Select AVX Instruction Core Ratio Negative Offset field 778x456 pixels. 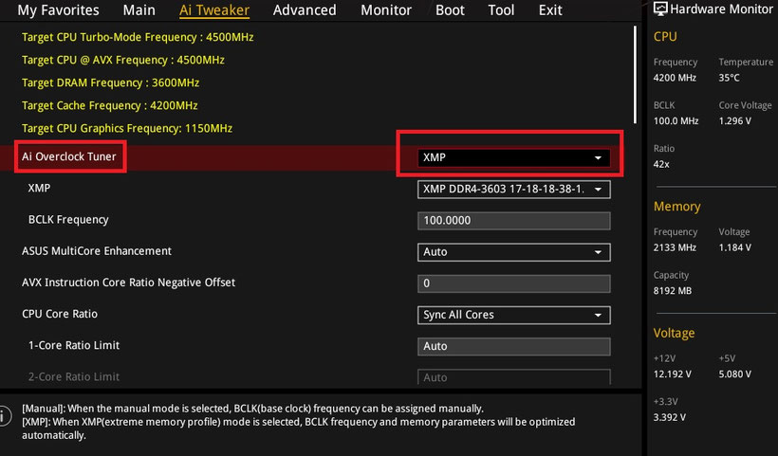tap(513, 283)
